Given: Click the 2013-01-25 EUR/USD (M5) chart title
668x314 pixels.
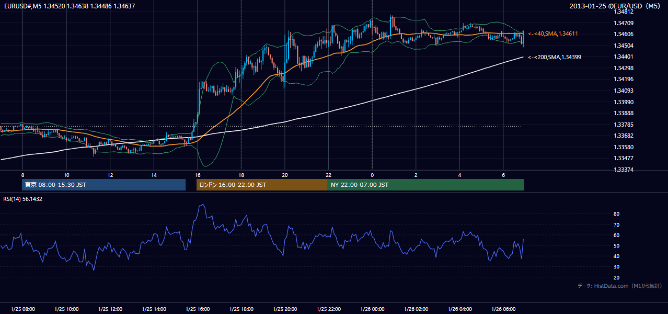Looking at the screenshot, I should point(615,6).
